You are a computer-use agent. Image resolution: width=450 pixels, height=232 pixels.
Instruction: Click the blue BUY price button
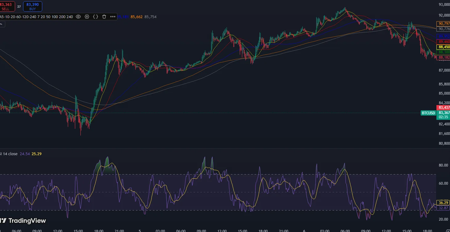[33, 6]
